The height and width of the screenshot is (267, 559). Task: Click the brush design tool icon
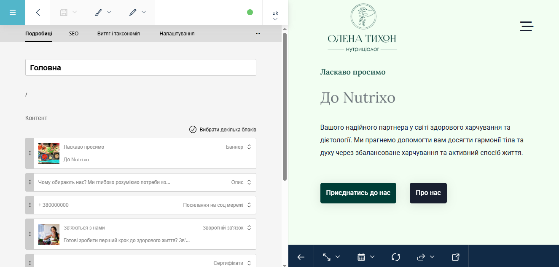pyautogui.click(x=98, y=13)
